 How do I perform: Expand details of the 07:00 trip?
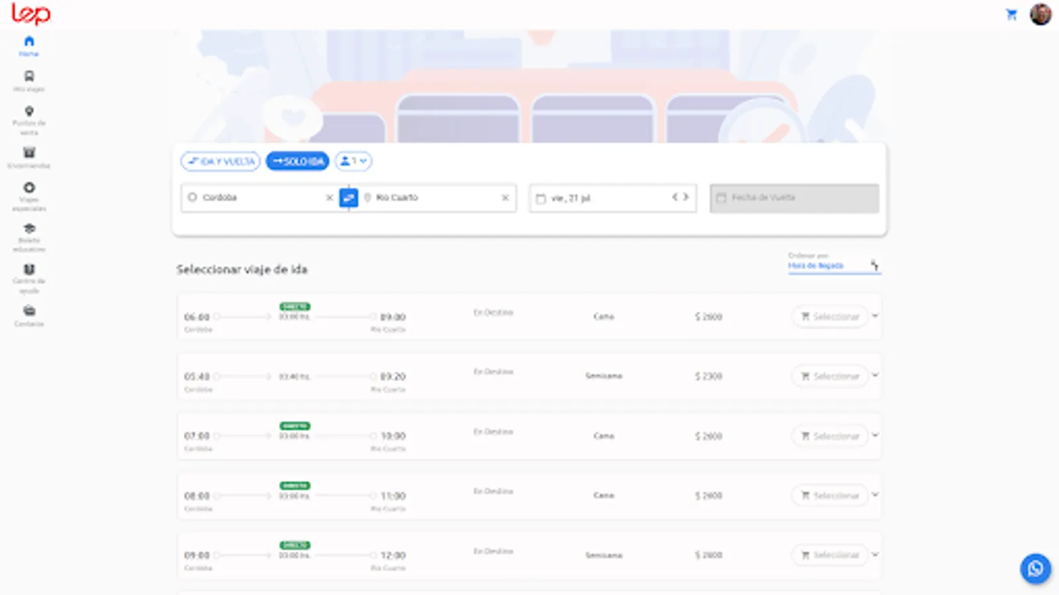(x=875, y=435)
